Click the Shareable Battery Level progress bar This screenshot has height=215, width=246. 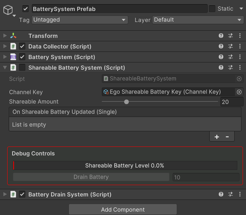(125, 165)
